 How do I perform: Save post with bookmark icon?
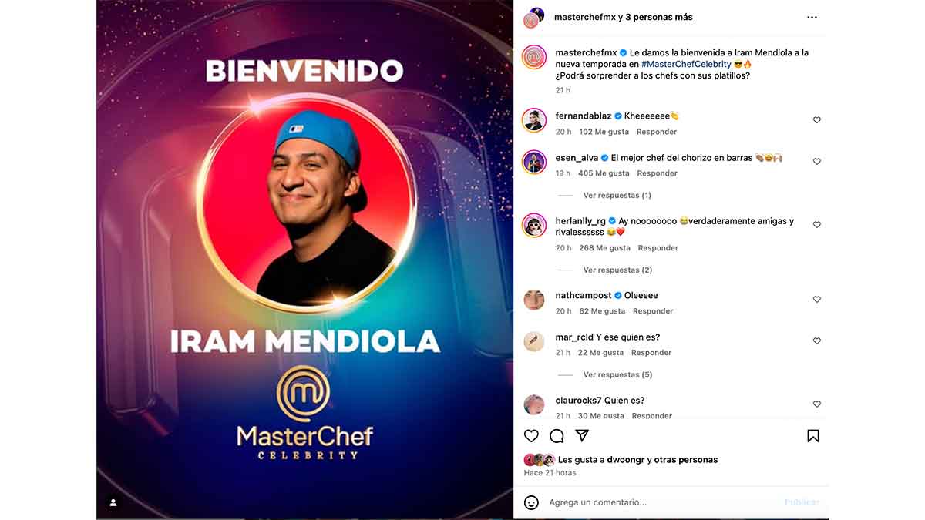[x=813, y=436]
